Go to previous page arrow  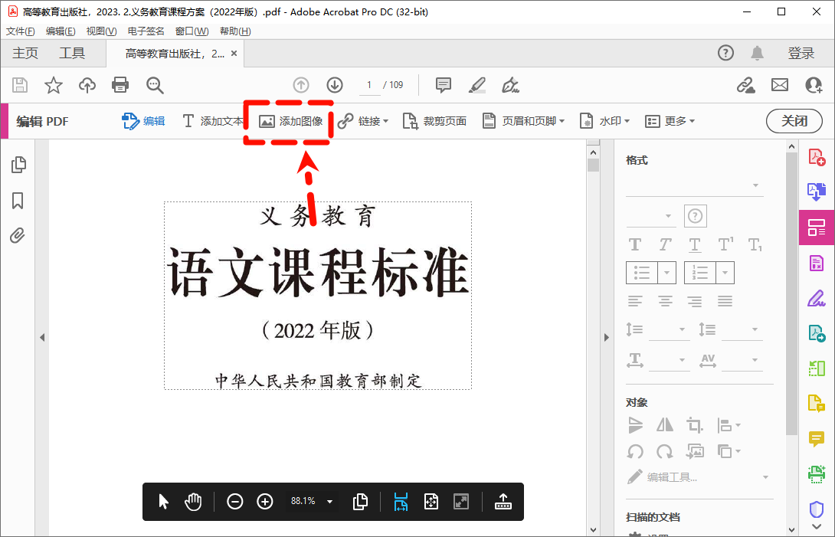(x=301, y=85)
